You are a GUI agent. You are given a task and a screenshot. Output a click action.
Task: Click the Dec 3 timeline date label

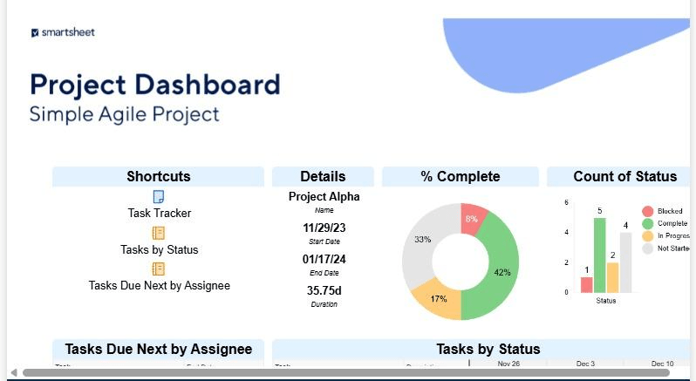585,364
